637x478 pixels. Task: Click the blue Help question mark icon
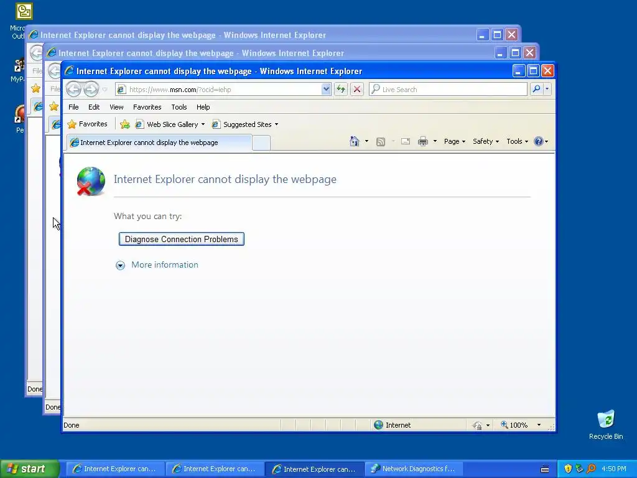(x=539, y=141)
